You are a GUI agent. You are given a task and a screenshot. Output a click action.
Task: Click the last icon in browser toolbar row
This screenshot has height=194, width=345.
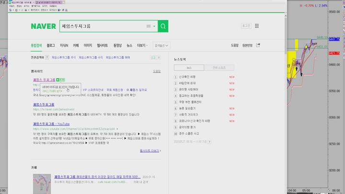click(x=67, y=10)
